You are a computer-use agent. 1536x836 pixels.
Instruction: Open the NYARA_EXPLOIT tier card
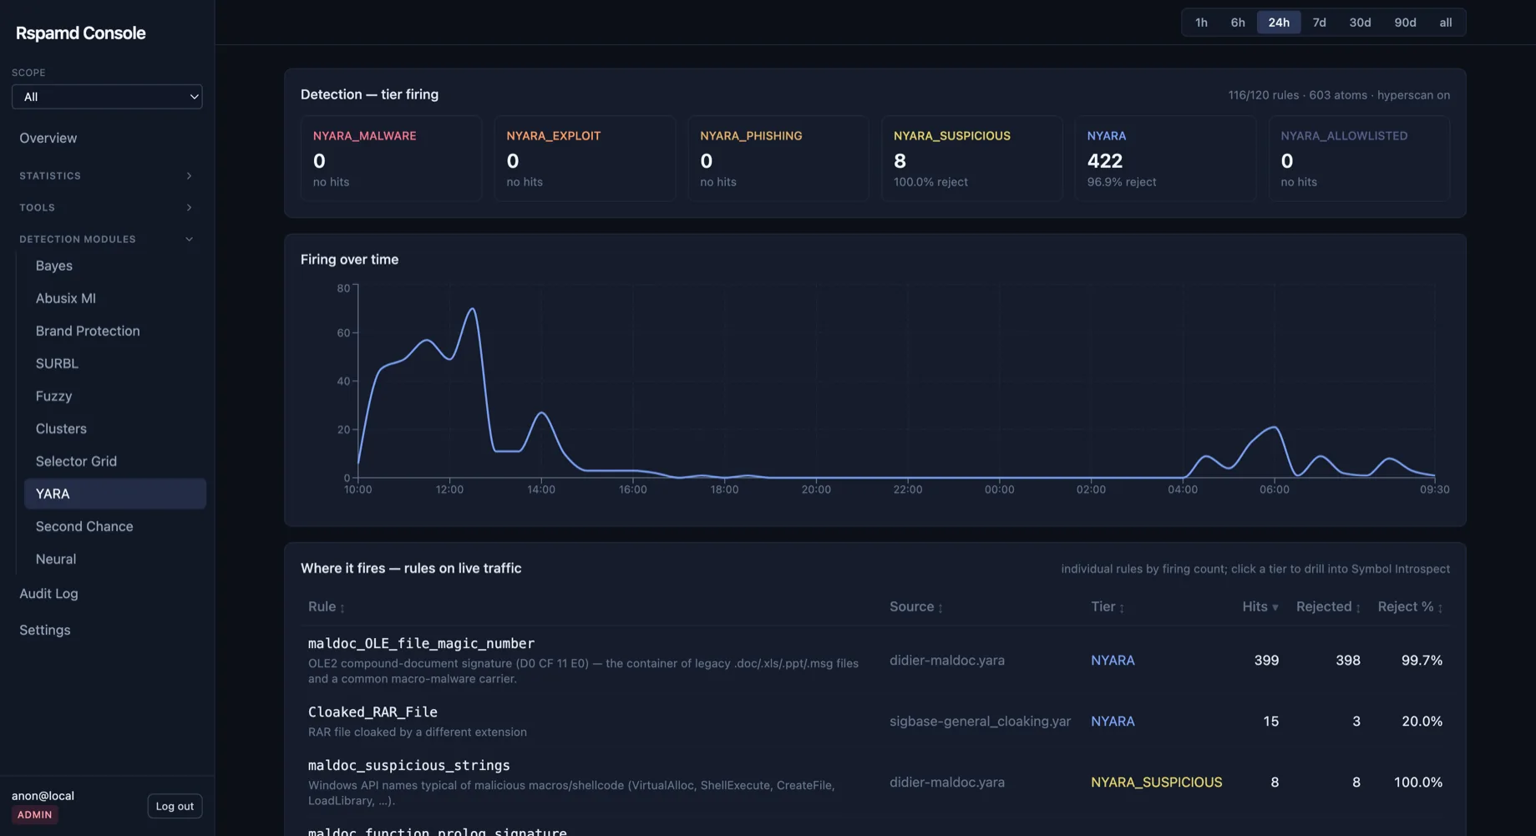[585, 159]
